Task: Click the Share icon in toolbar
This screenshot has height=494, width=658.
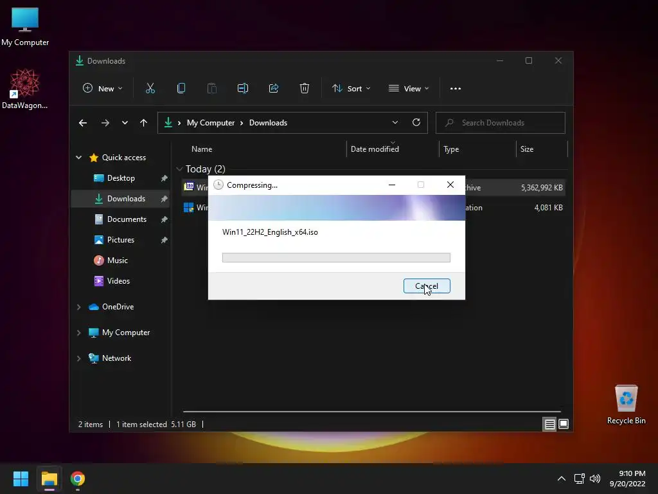Action: [274, 88]
